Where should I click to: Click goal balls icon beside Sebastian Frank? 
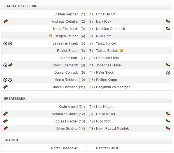8,43
